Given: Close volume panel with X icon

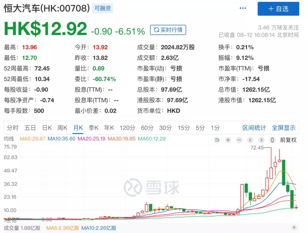Looking at the screenshot, I should coord(294,228).
